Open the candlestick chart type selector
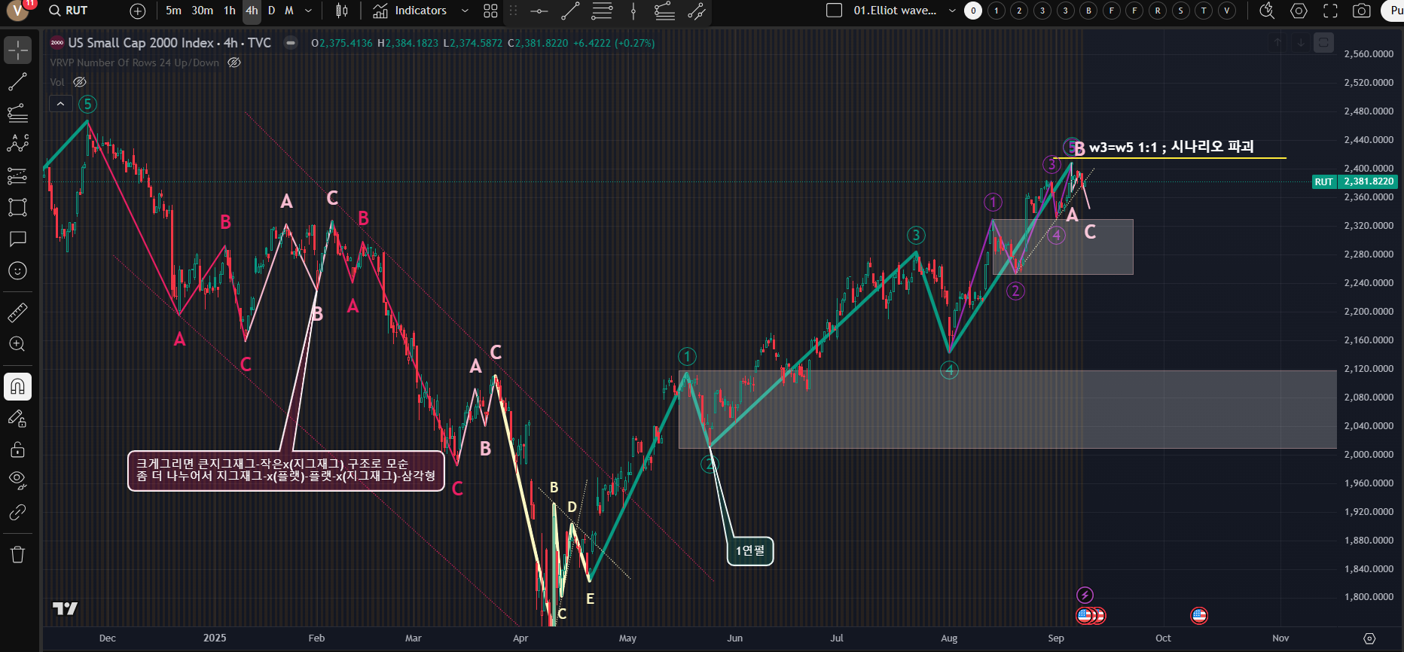1404x652 pixels. (x=342, y=11)
